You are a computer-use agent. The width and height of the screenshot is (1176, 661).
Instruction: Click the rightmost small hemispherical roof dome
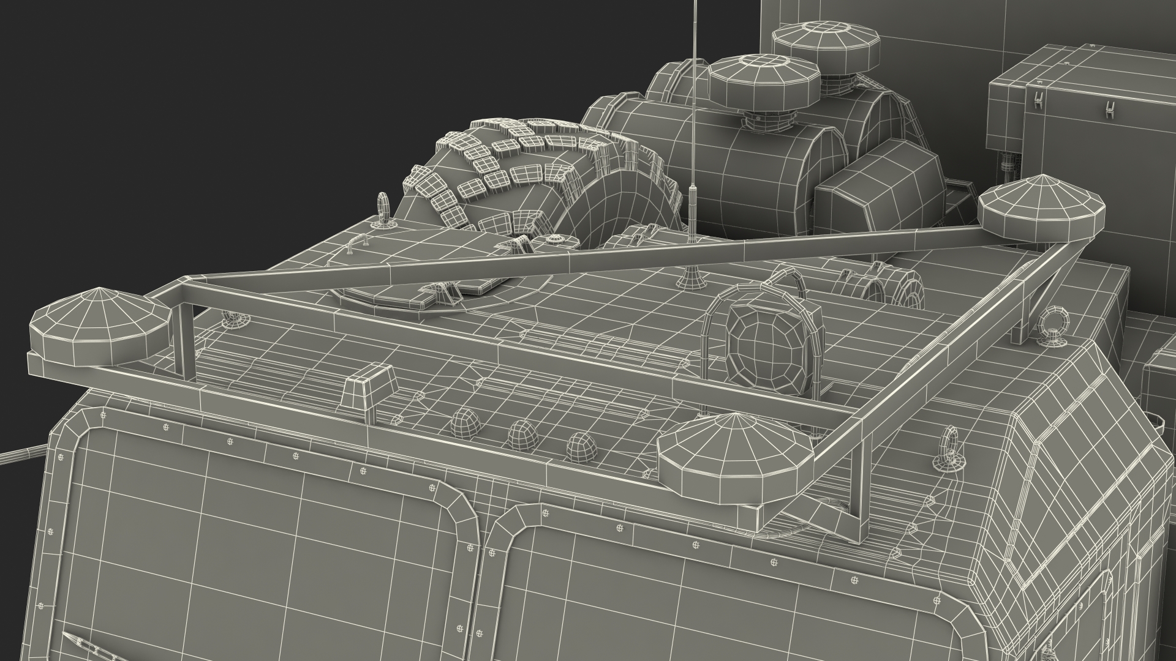[x=581, y=448]
